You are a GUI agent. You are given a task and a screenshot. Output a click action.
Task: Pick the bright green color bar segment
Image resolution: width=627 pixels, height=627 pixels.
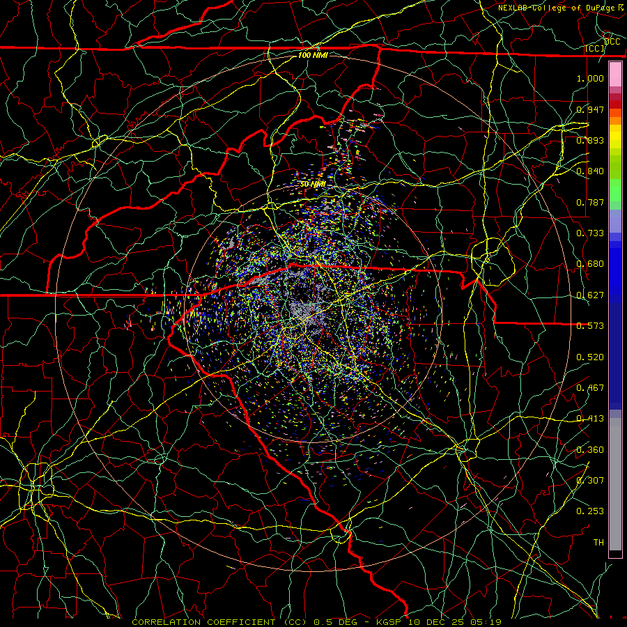click(615, 190)
